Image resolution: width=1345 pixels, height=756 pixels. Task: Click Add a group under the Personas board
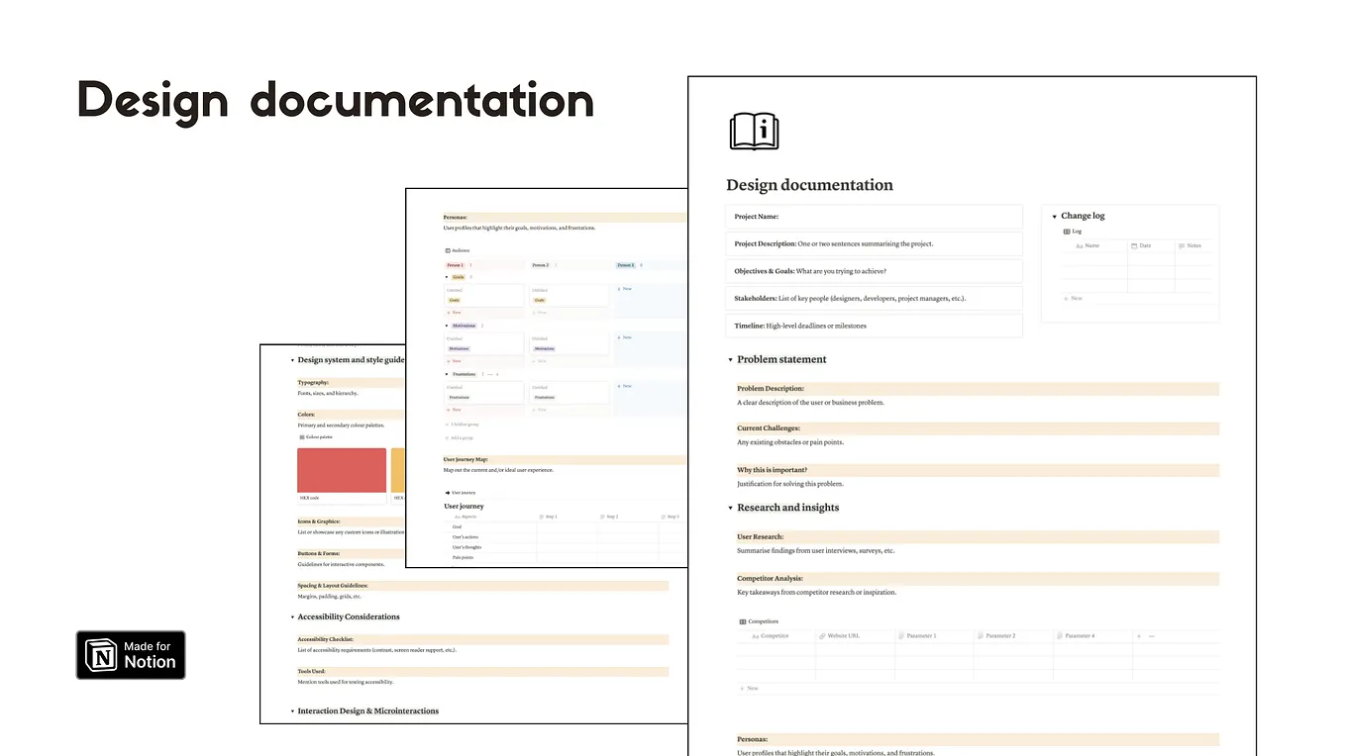tap(462, 438)
